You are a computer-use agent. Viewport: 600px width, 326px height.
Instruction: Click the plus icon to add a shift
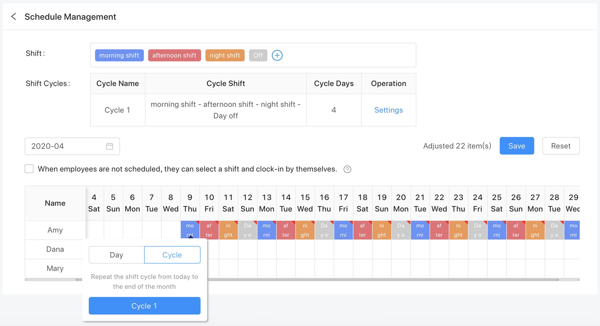(x=277, y=55)
